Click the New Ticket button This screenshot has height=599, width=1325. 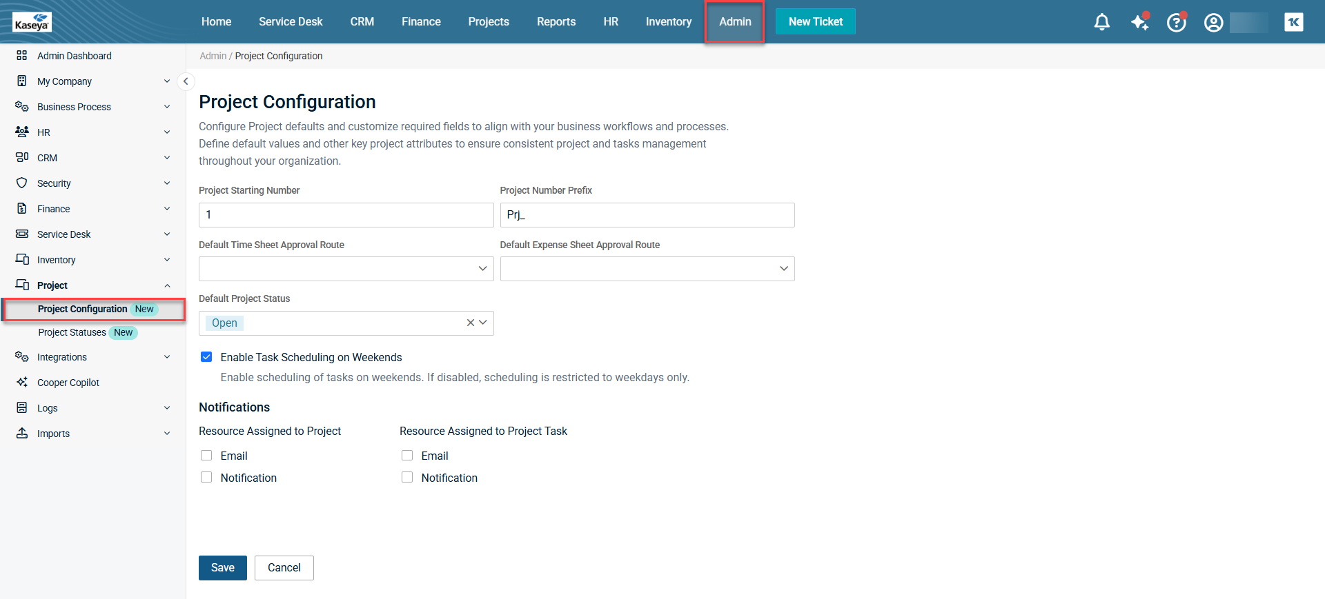pyautogui.click(x=815, y=22)
